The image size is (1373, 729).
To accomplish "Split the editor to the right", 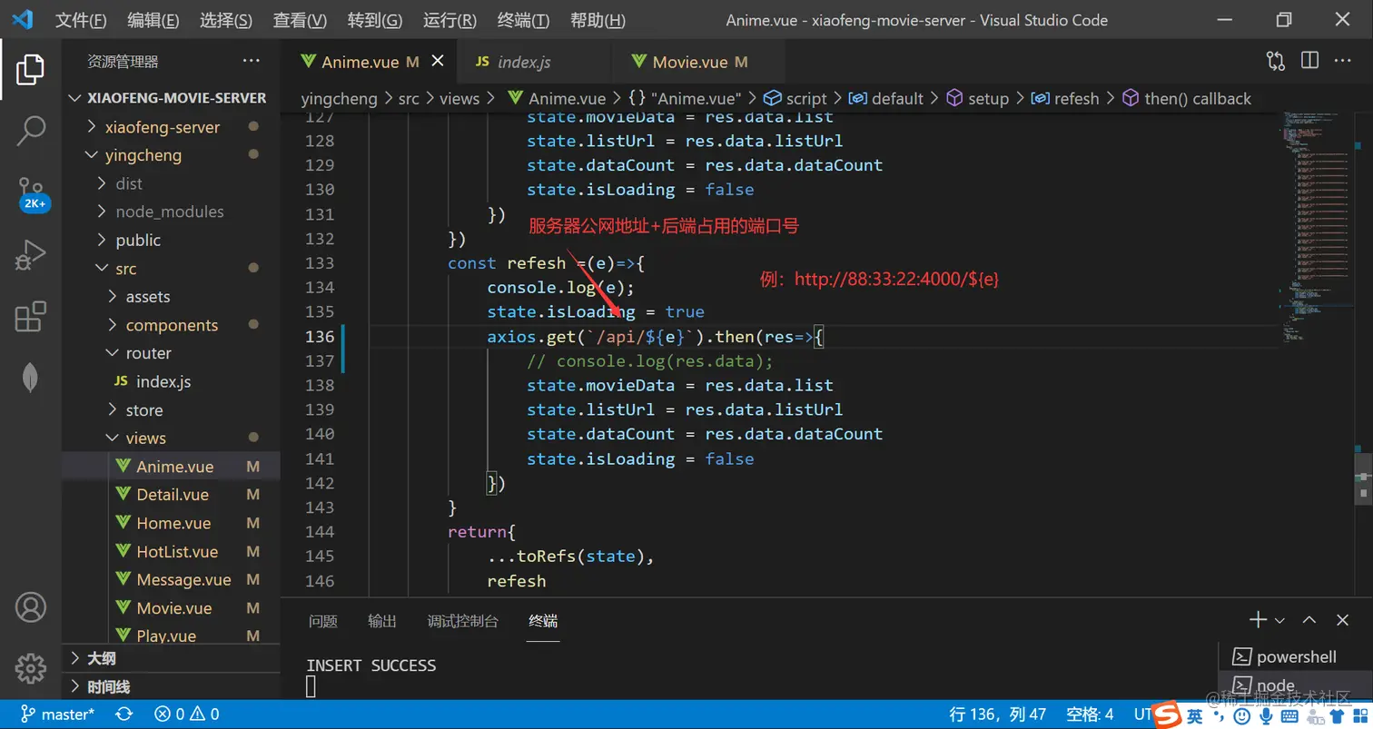I will coord(1309,61).
